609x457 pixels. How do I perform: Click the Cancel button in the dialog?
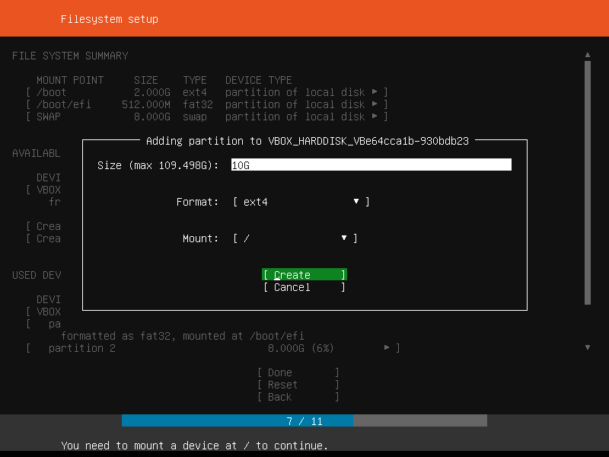coord(304,287)
